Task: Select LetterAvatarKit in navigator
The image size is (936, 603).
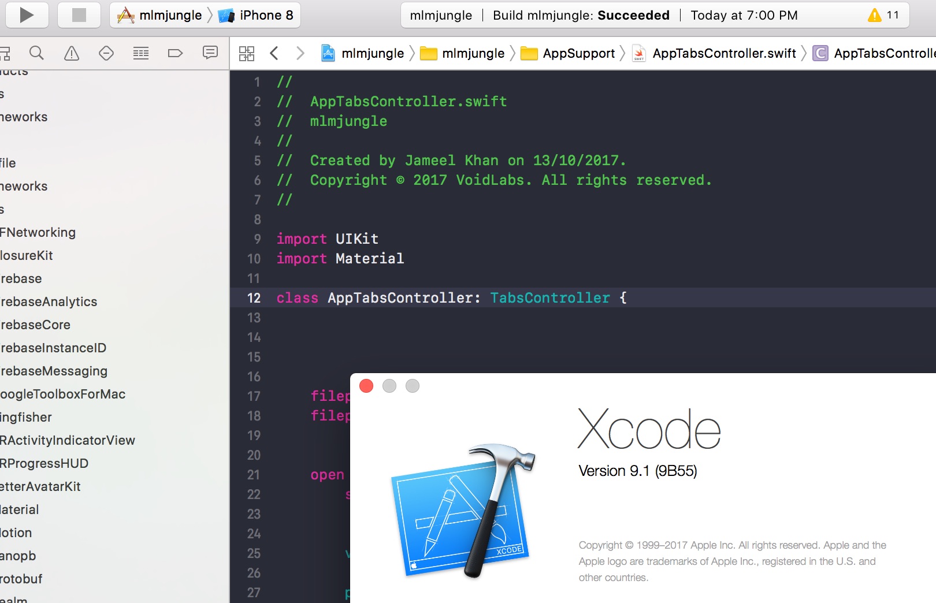Action: (40, 486)
